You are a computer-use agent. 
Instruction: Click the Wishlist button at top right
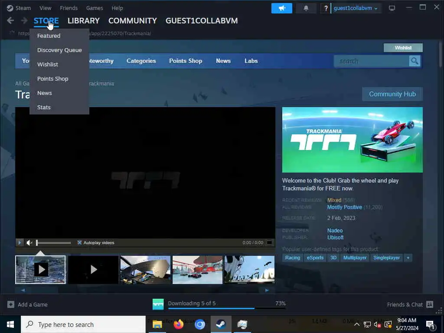403,48
